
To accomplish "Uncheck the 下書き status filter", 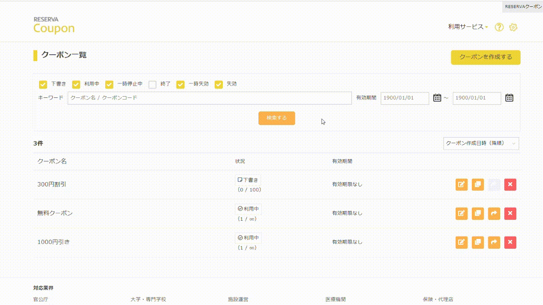I will coord(43,84).
